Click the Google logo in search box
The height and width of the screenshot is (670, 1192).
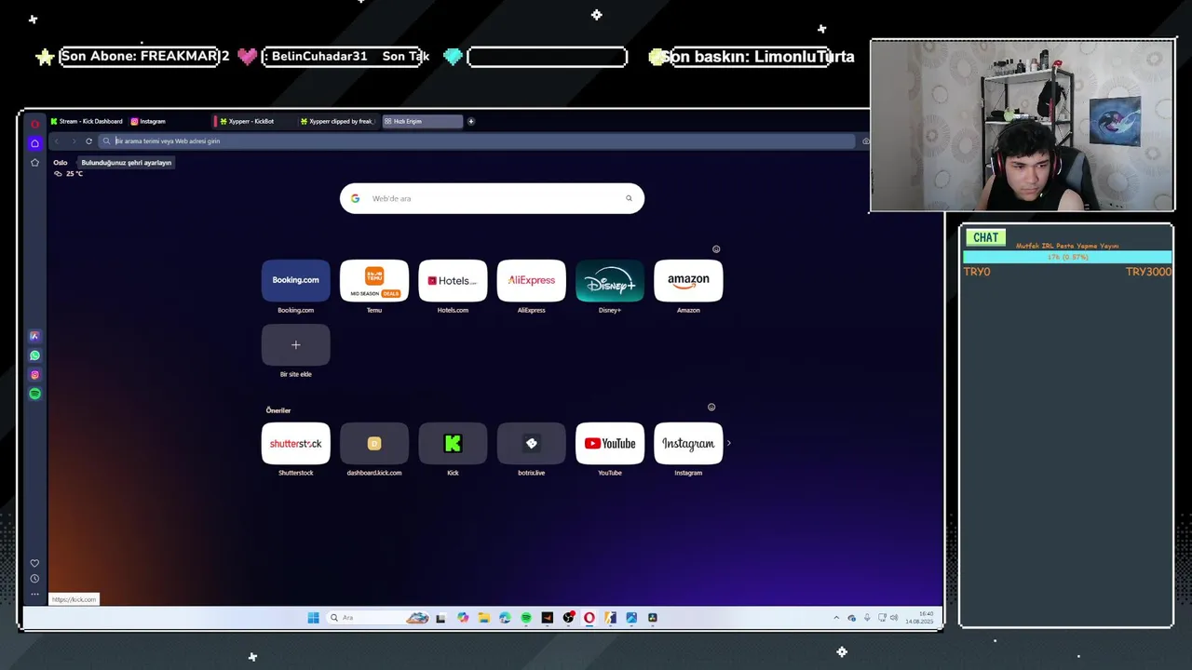(355, 198)
